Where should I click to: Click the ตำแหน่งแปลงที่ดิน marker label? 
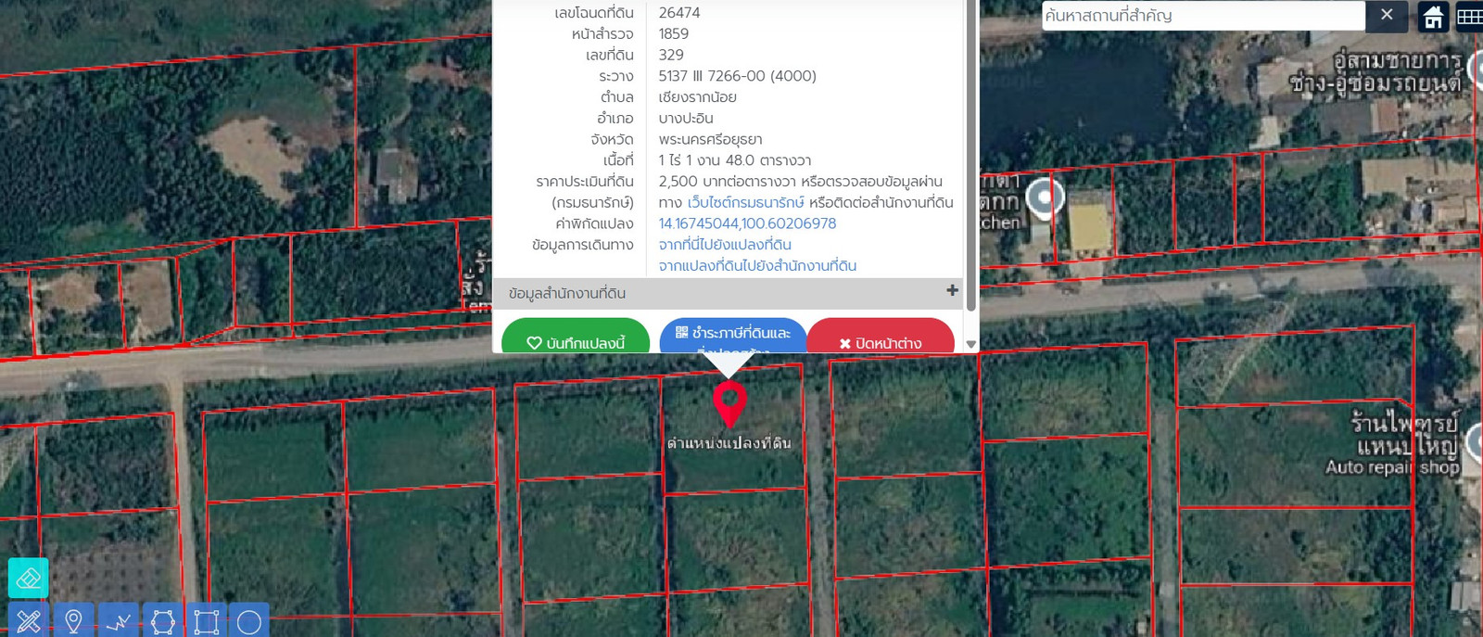(729, 443)
